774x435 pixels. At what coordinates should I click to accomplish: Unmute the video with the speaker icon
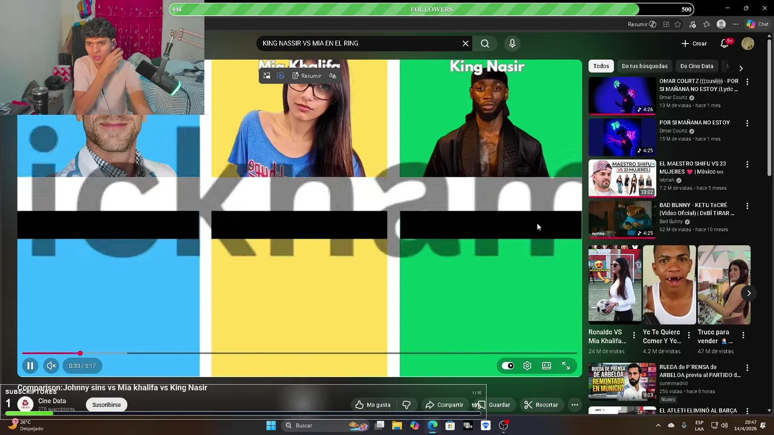click(51, 366)
